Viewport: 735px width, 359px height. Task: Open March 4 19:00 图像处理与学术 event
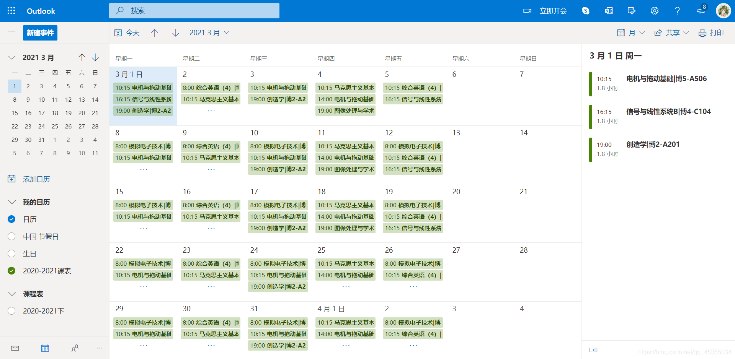tap(345, 111)
